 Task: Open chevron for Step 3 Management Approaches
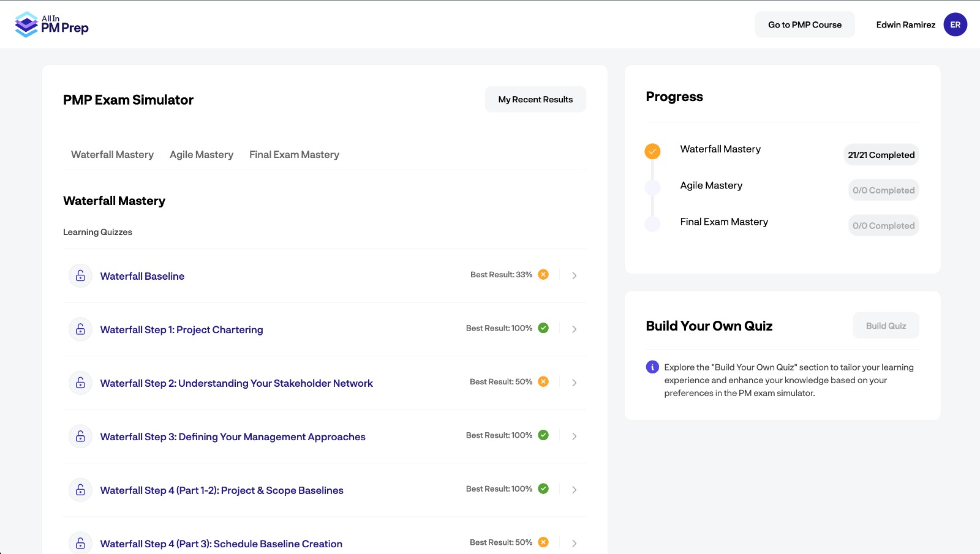[x=574, y=436]
